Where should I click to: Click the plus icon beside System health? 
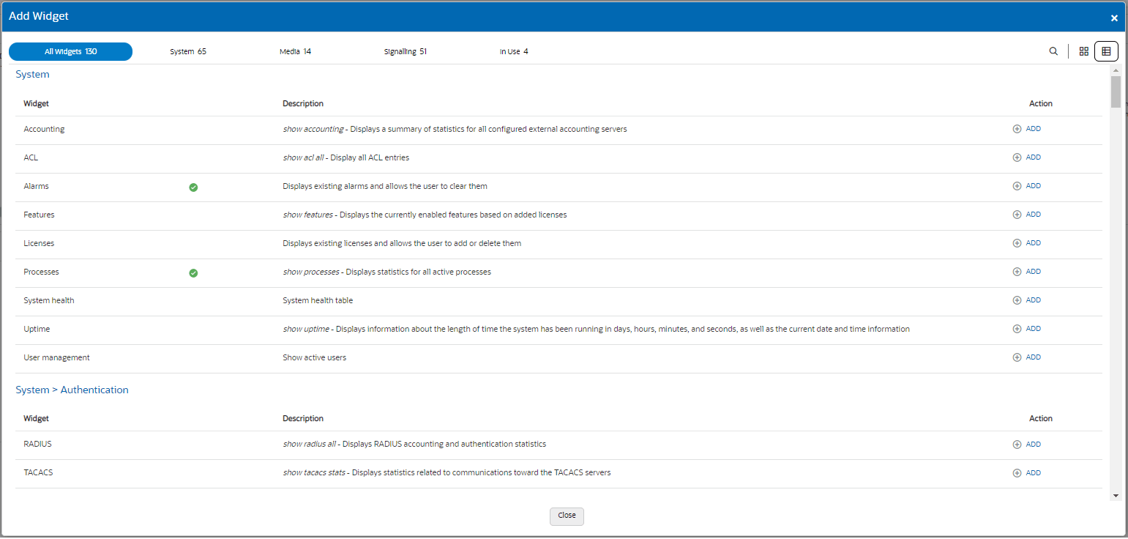(x=1017, y=300)
